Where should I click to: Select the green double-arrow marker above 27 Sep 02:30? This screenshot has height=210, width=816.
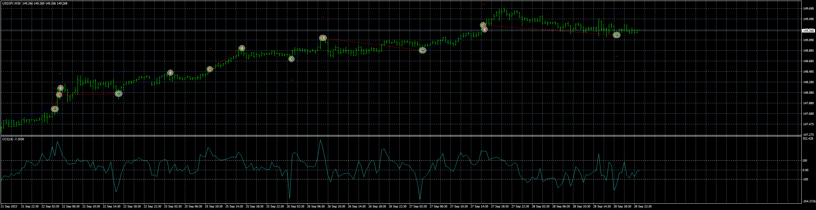(422, 50)
